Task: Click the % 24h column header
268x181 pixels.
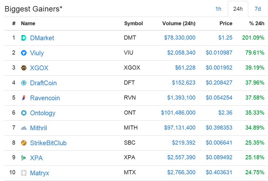Action: (x=257, y=24)
